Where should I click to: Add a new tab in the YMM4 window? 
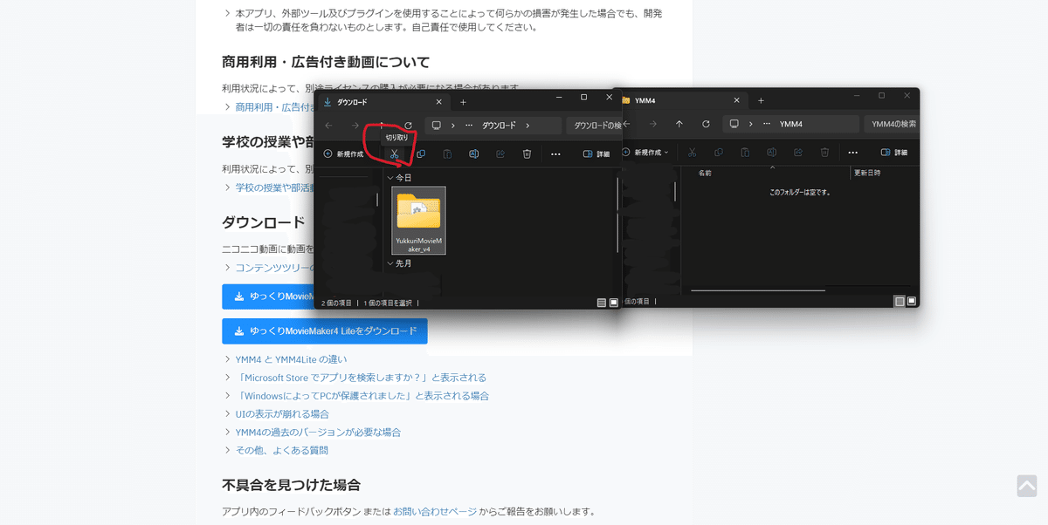[x=762, y=100]
